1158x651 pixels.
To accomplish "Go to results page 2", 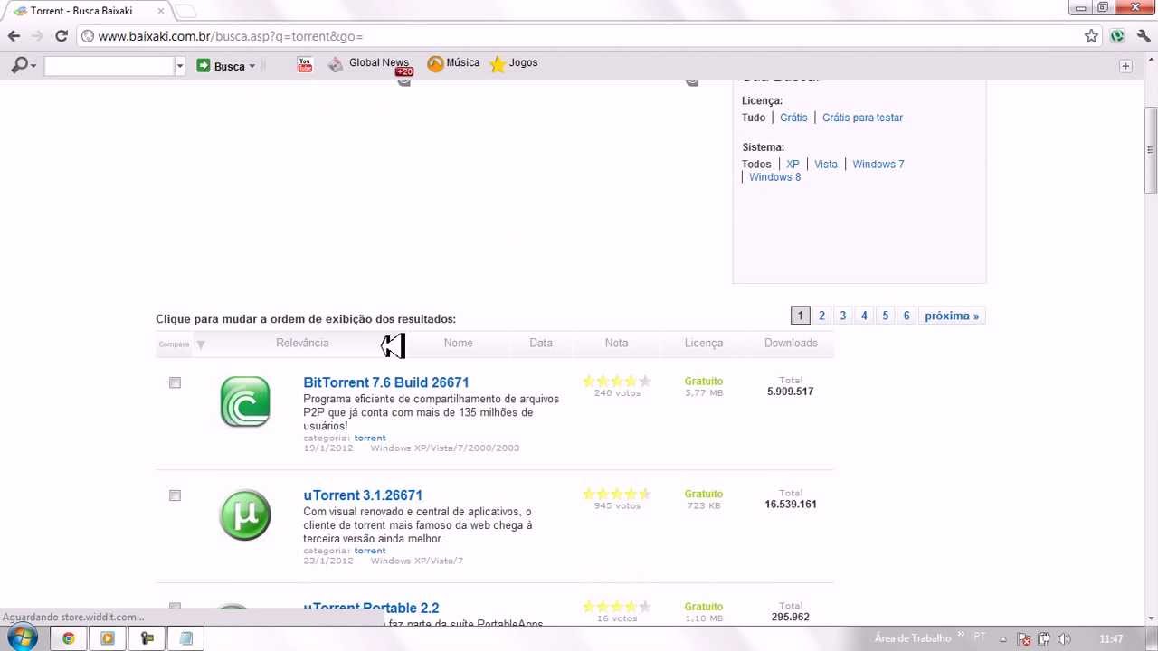I will (821, 316).
